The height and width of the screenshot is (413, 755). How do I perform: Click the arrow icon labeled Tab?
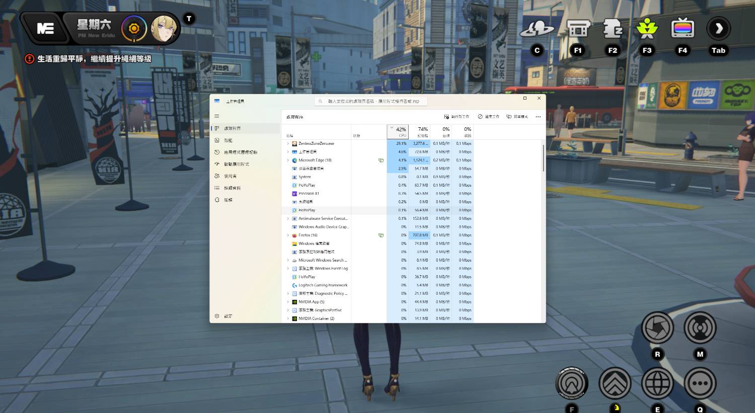point(718,29)
